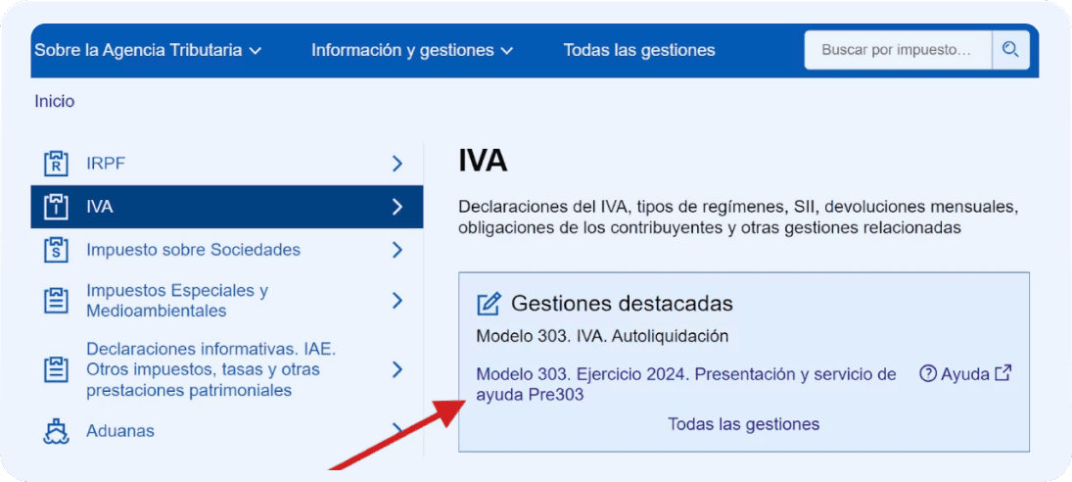The width and height of the screenshot is (1072, 482).
Task: Open the Ayuda link
Action: (964, 374)
